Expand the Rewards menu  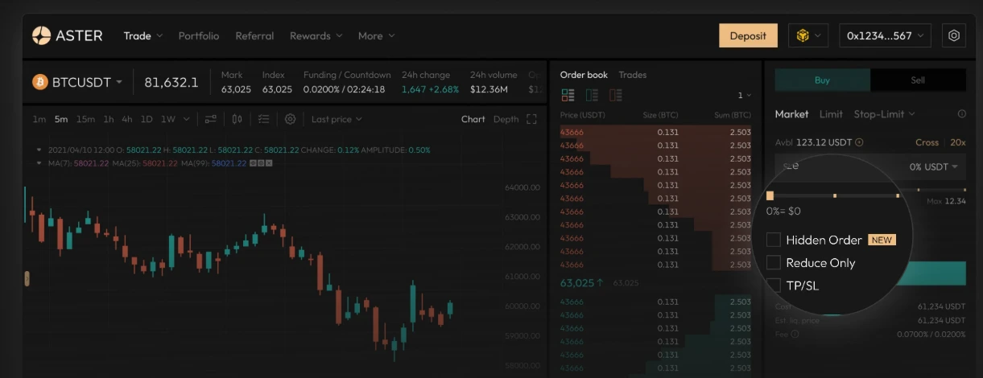coord(316,35)
